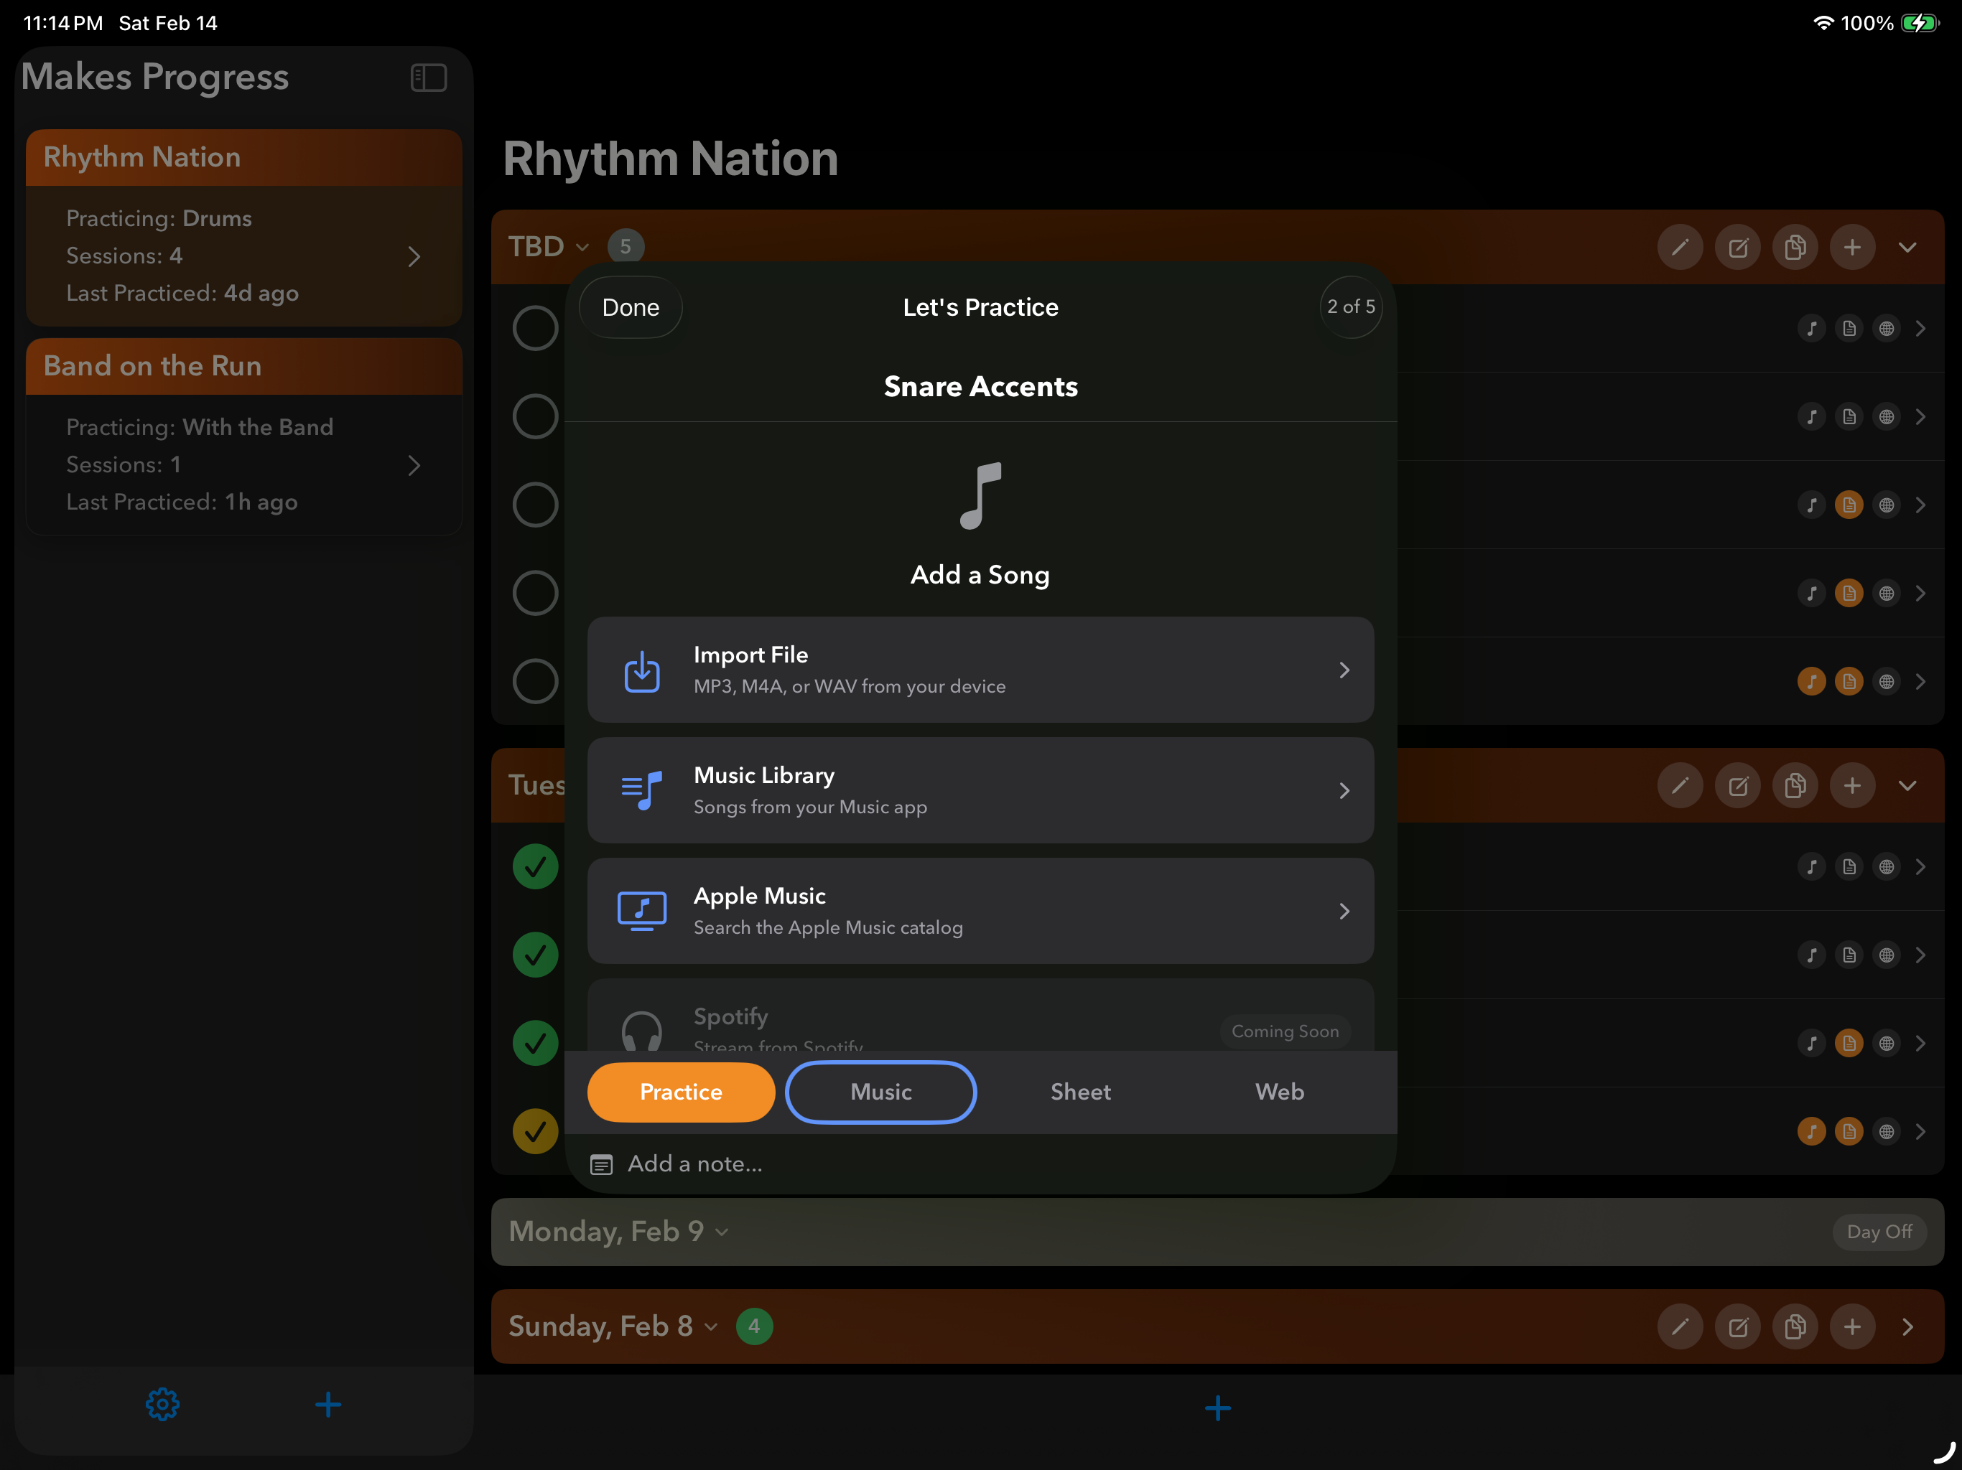Click compose note icon in TBD header
The height and width of the screenshot is (1470, 1962).
1738,248
